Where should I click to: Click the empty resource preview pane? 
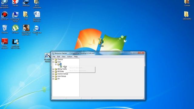112,77
